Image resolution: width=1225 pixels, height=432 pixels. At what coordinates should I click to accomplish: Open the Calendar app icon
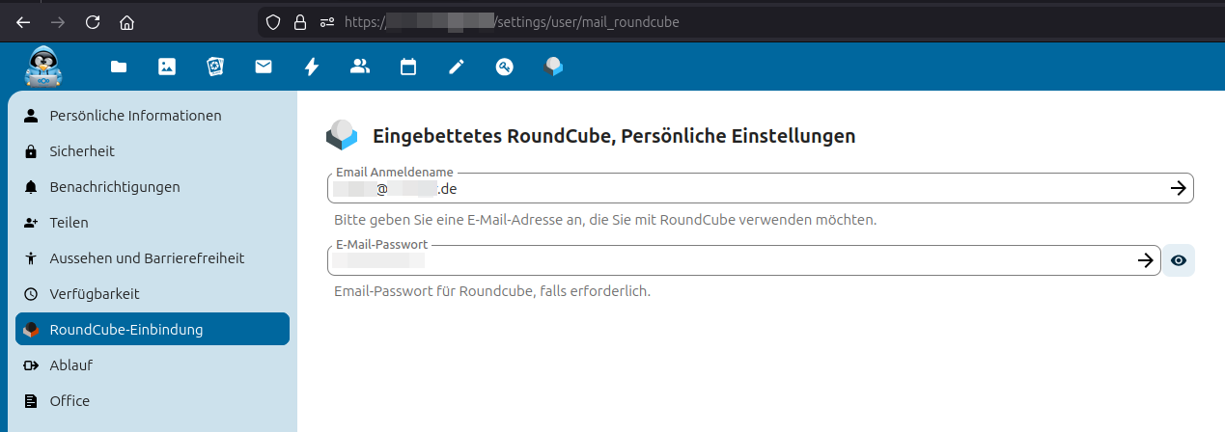[x=408, y=67]
